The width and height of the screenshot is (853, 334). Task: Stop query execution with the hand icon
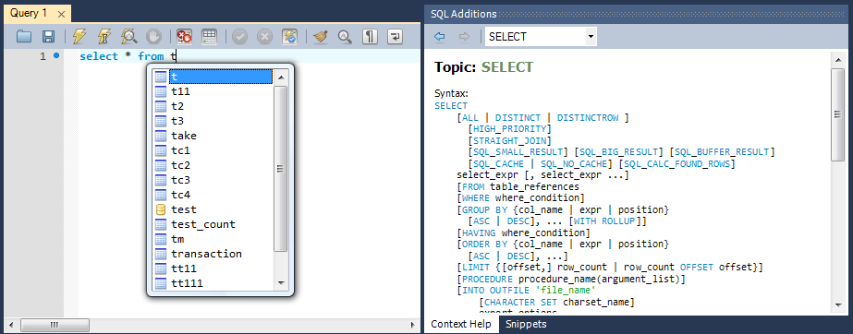(154, 36)
